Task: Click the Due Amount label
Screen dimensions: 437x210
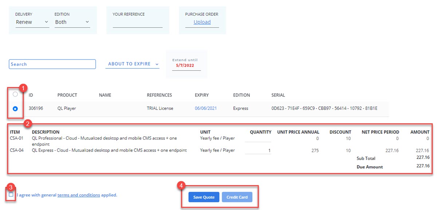Action: (370, 167)
